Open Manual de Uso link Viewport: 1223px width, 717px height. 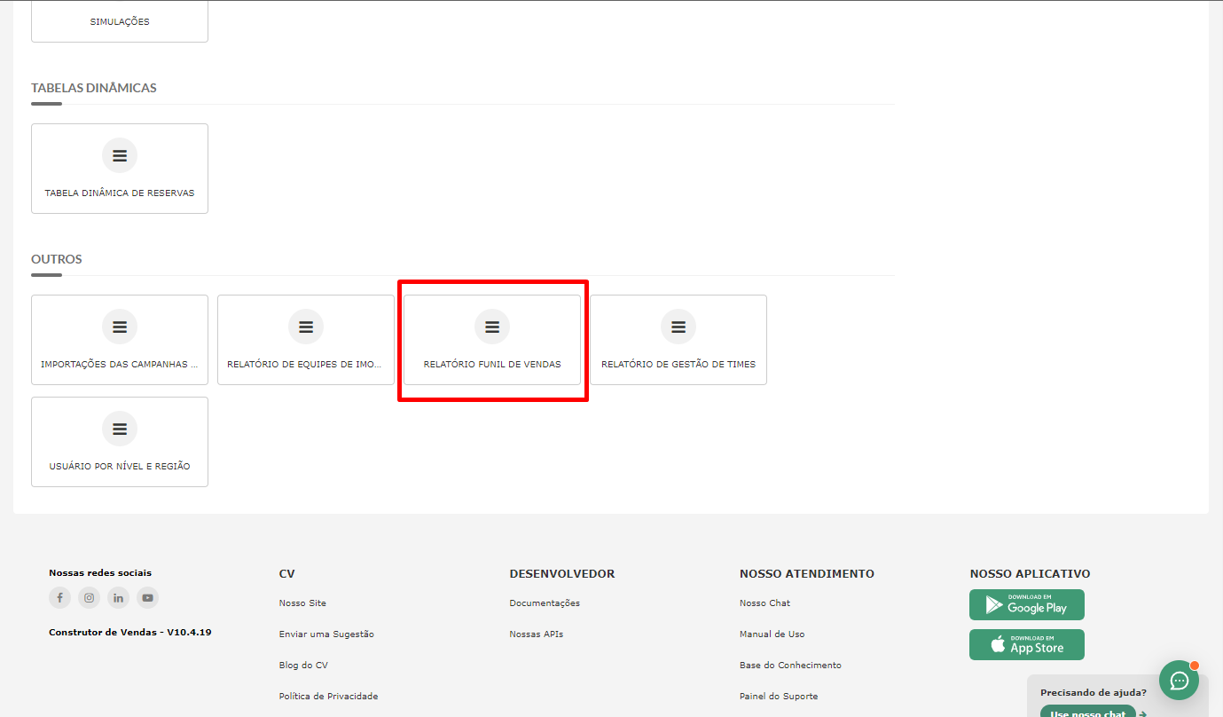(x=772, y=634)
